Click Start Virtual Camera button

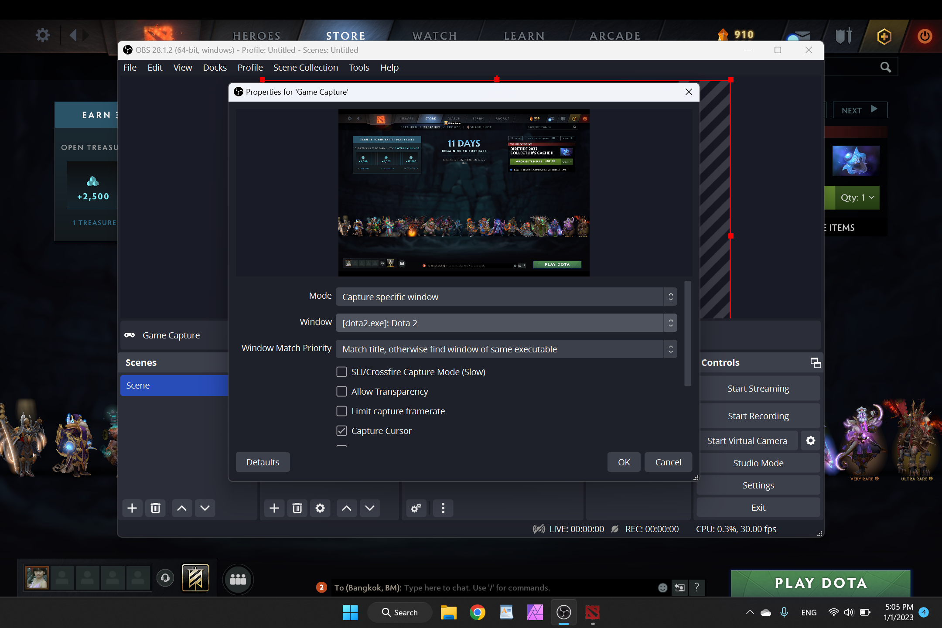click(747, 440)
